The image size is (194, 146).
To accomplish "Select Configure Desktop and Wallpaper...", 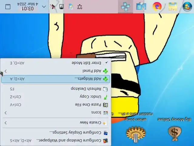I will [x=55, y=141].
